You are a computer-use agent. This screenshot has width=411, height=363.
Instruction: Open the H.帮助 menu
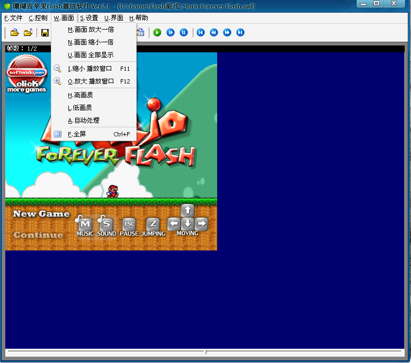point(139,18)
